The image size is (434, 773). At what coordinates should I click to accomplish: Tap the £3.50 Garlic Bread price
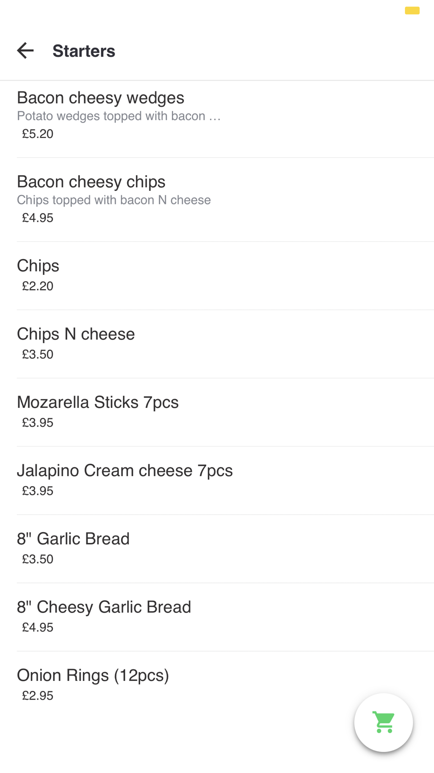tap(38, 559)
